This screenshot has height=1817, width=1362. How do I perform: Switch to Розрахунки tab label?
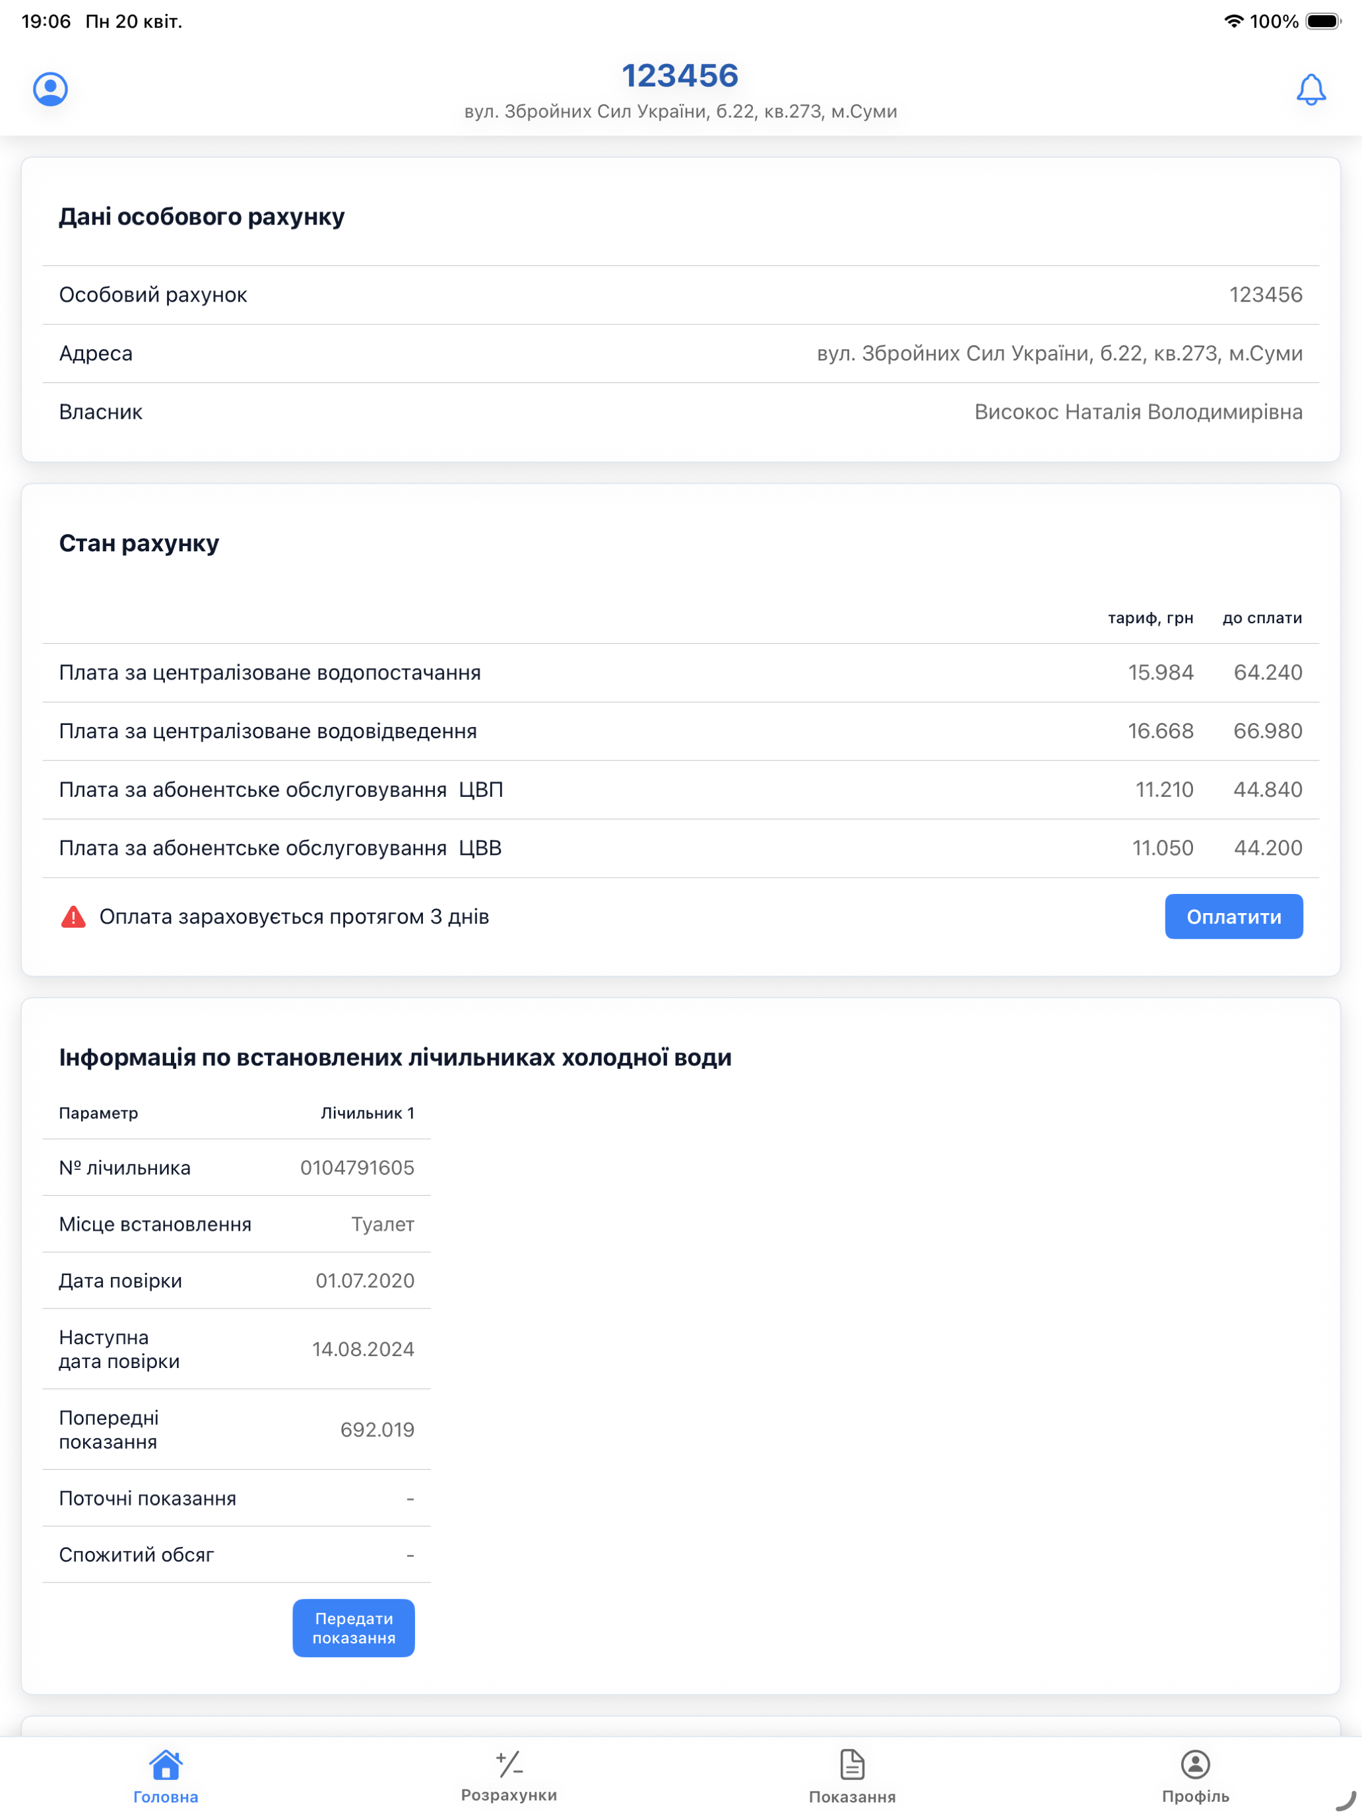(x=509, y=1795)
